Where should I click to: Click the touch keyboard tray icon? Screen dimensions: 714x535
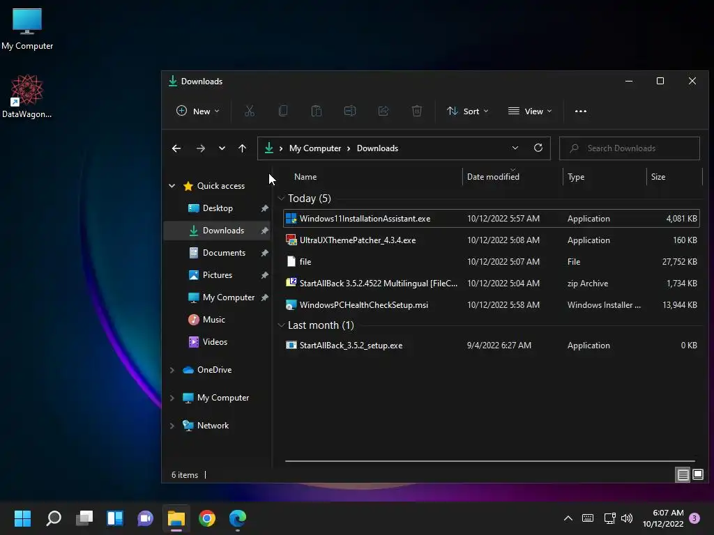588,518
